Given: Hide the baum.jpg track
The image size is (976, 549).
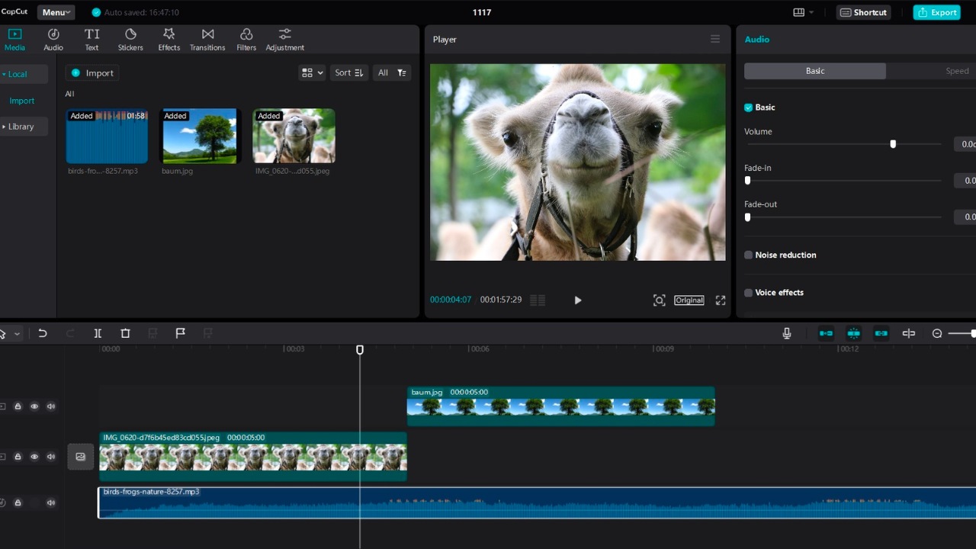Looking at the screenshot, I should point(34,406).
